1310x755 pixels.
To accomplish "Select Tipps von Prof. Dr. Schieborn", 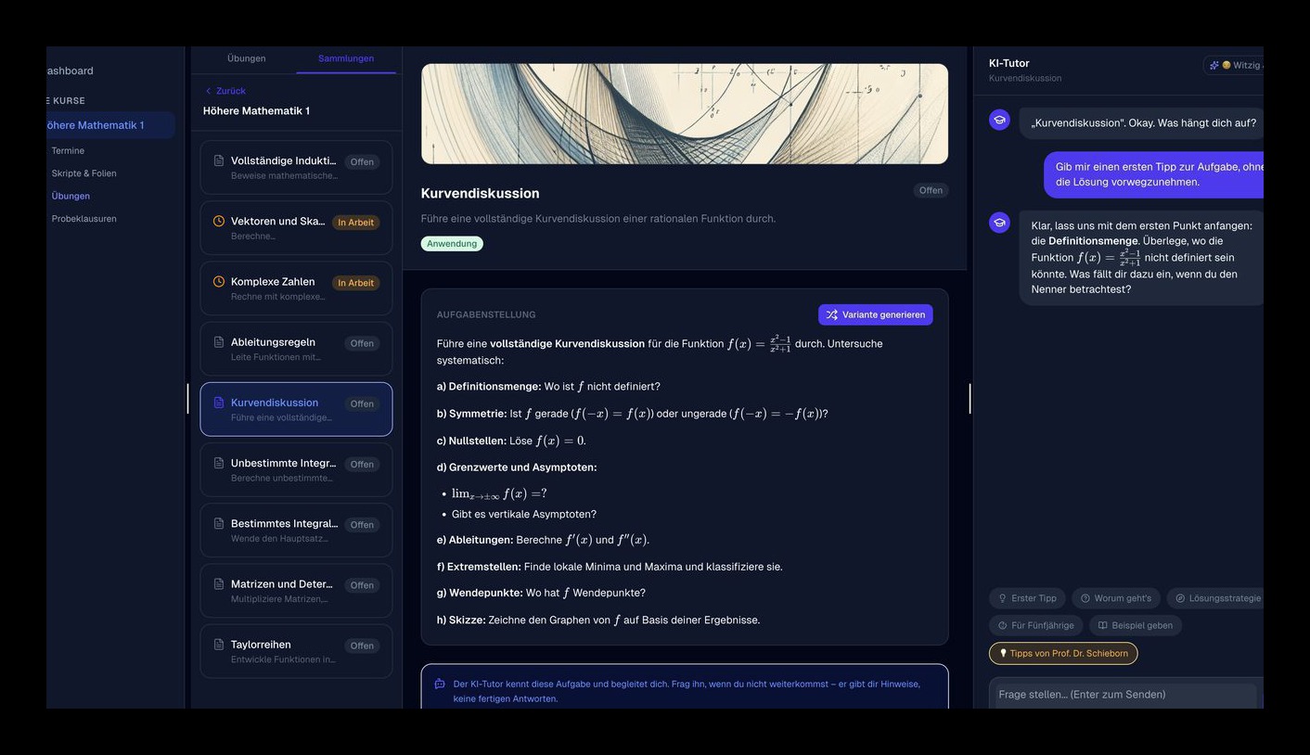I will pyautogui.click(x=1063, y=653).
